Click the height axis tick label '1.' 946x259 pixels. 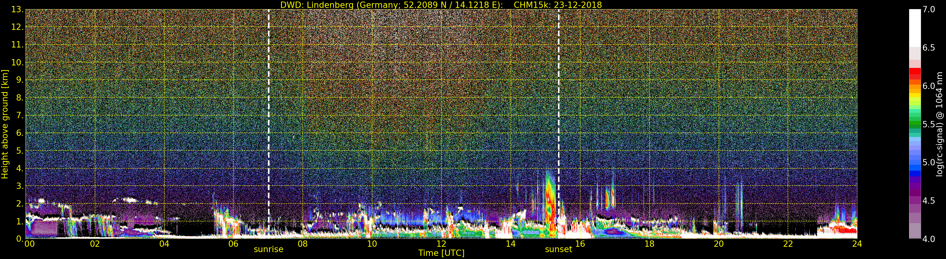tap(20, 221)
